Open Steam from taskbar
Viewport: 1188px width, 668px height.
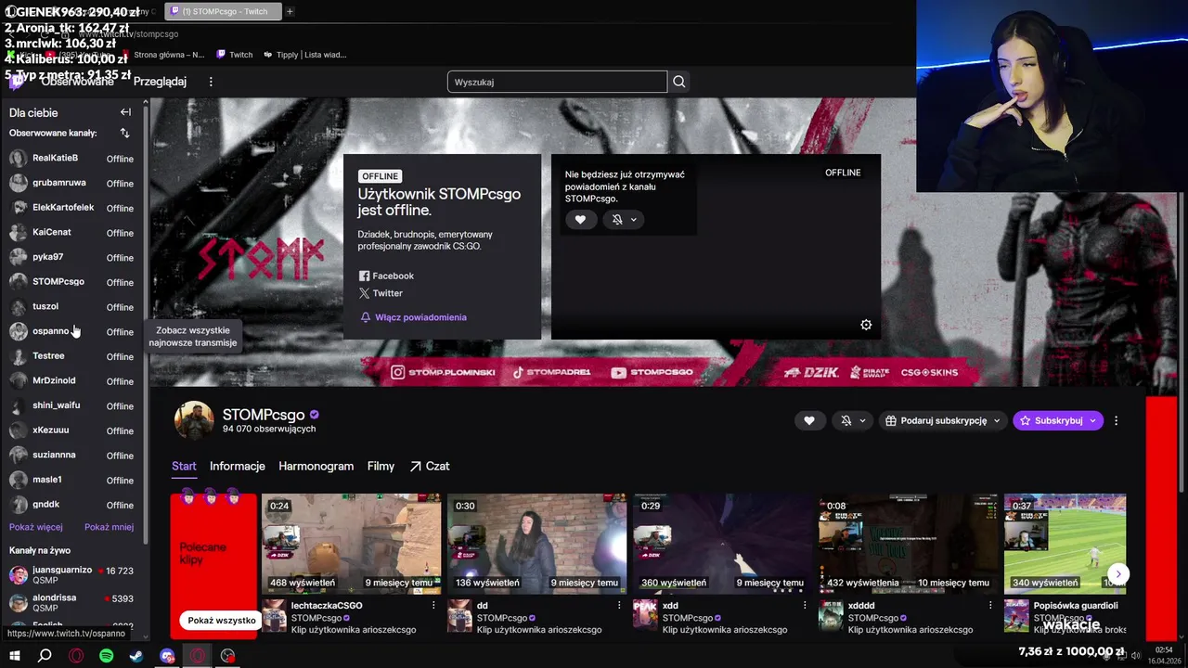point(136,656)
